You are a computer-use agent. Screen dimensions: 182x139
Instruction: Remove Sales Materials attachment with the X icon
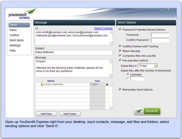click(x=107, y=84)
